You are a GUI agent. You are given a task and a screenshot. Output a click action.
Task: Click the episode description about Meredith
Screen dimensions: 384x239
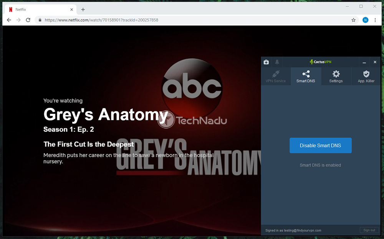point(128,158)
